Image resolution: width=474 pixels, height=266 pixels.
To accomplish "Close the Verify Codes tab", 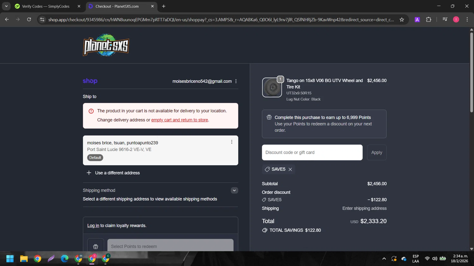I will pos(79,6).
